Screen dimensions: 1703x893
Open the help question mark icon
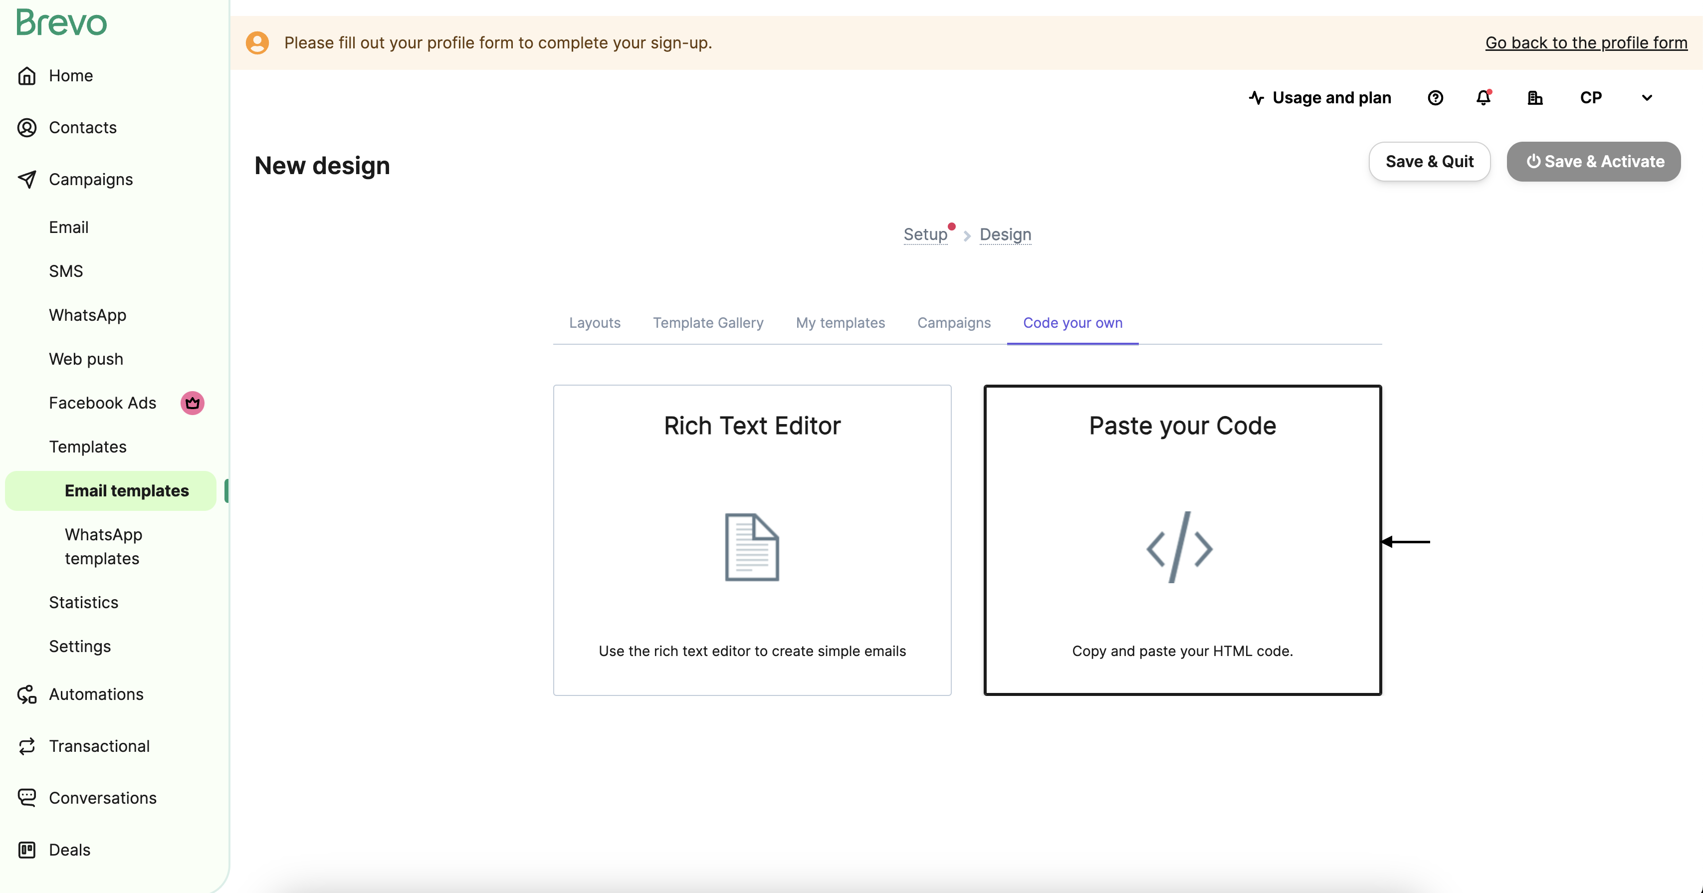[x=1435, y=98]
